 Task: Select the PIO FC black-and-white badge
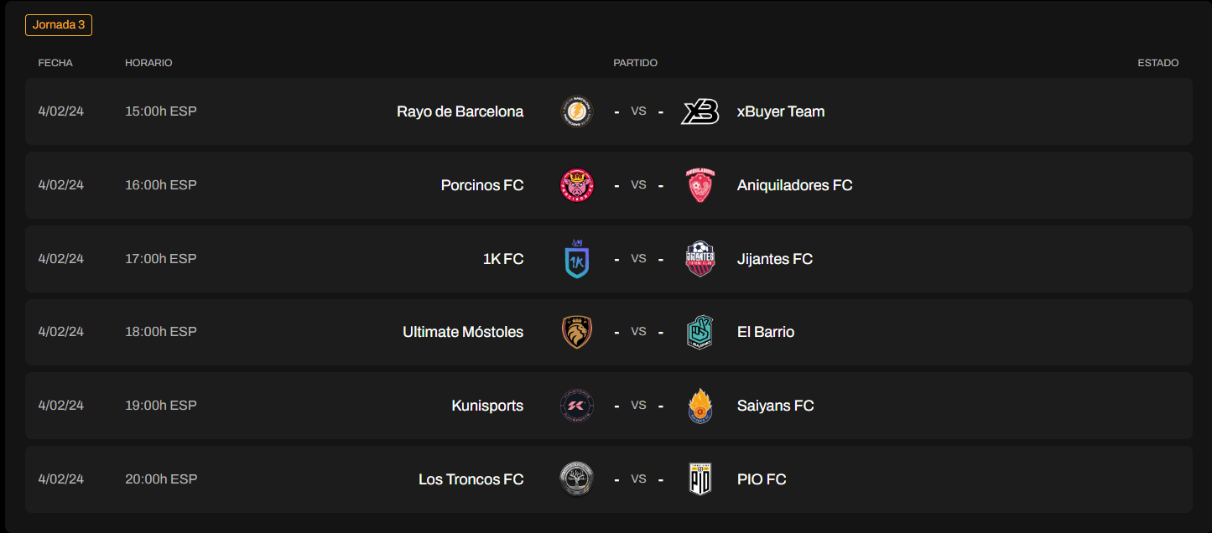click(x=700, y=479)
